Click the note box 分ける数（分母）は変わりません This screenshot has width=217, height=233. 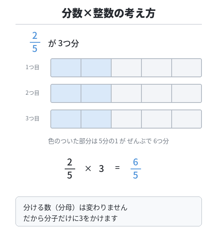(108, 212)
